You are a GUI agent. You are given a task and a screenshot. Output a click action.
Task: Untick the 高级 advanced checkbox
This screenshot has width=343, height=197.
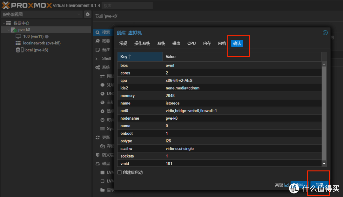tap(286, 185)
